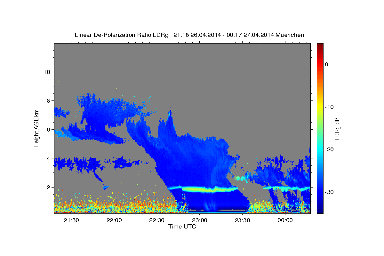Click the height tick label 10
384x256 pixels.
46,72
